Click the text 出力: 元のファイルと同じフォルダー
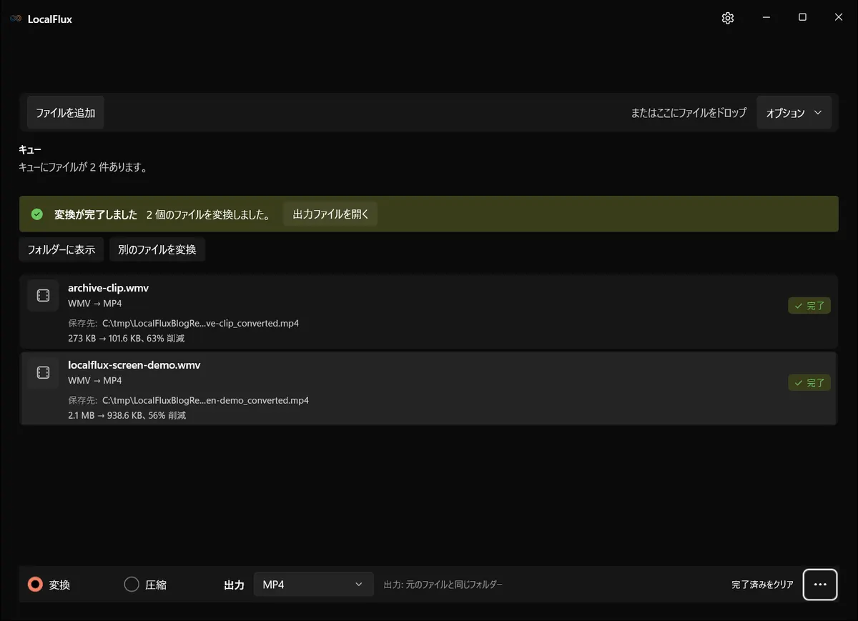This screenshot has height=621, width=858. pyautogui.click(x=443, y=585)
